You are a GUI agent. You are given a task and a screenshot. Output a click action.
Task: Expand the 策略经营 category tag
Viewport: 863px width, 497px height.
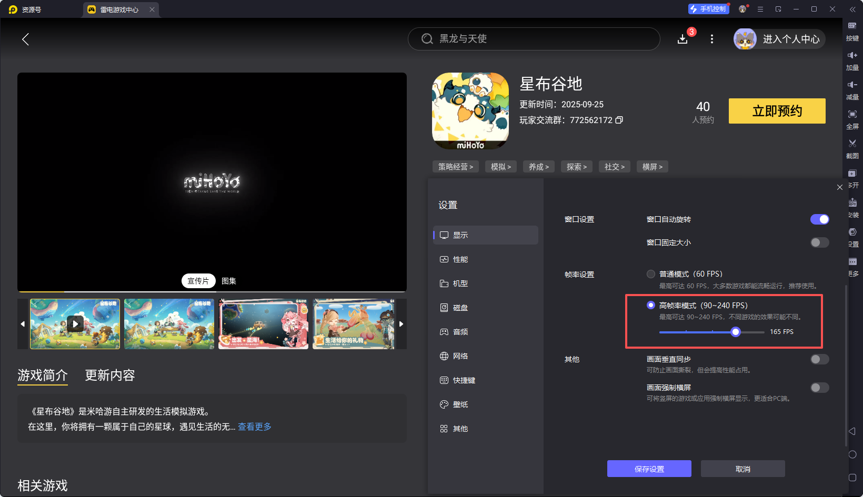[455, 166]
